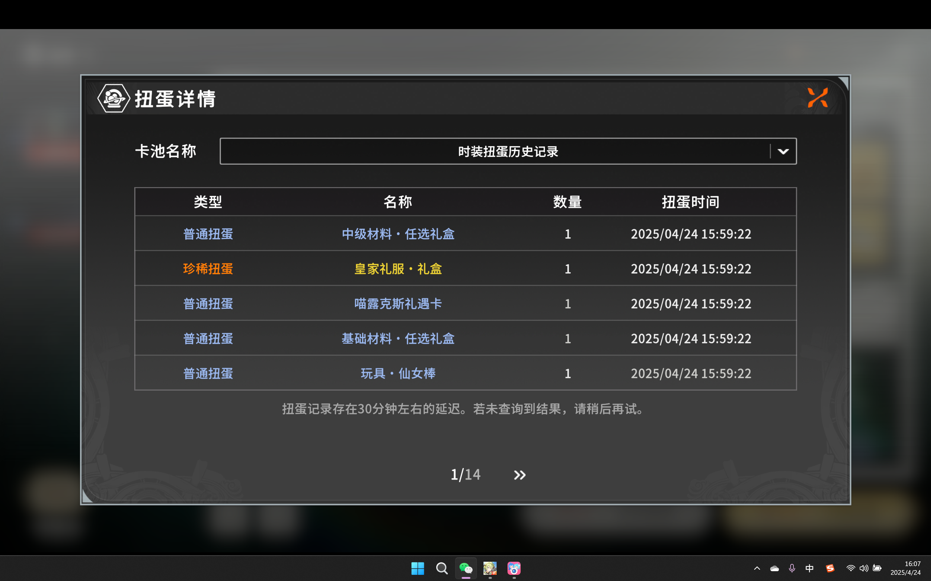931x581 pixels.
Task: Open the Windows Start menu
Action: (x=417, y=568)
